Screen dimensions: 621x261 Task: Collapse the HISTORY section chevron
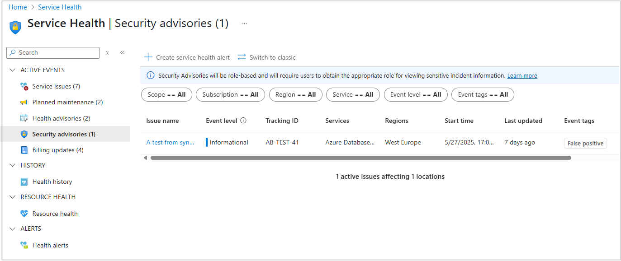pyautogui.click(x=12, y=165)
